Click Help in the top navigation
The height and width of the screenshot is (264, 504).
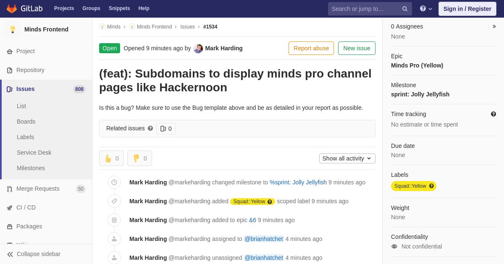coord(144,8)
